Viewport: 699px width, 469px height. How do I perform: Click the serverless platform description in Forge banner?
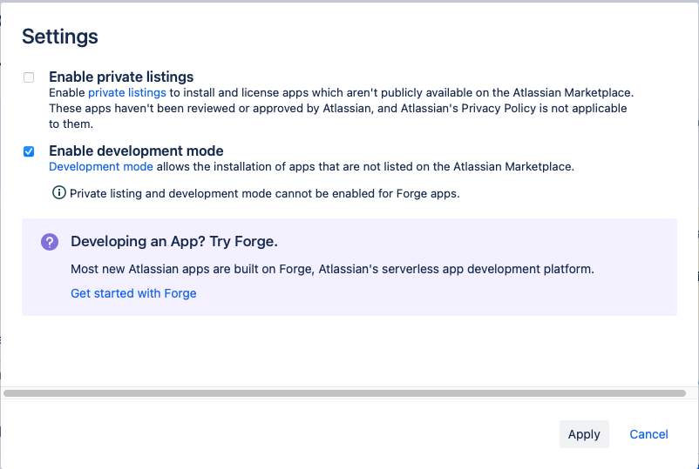pos(332,269)
